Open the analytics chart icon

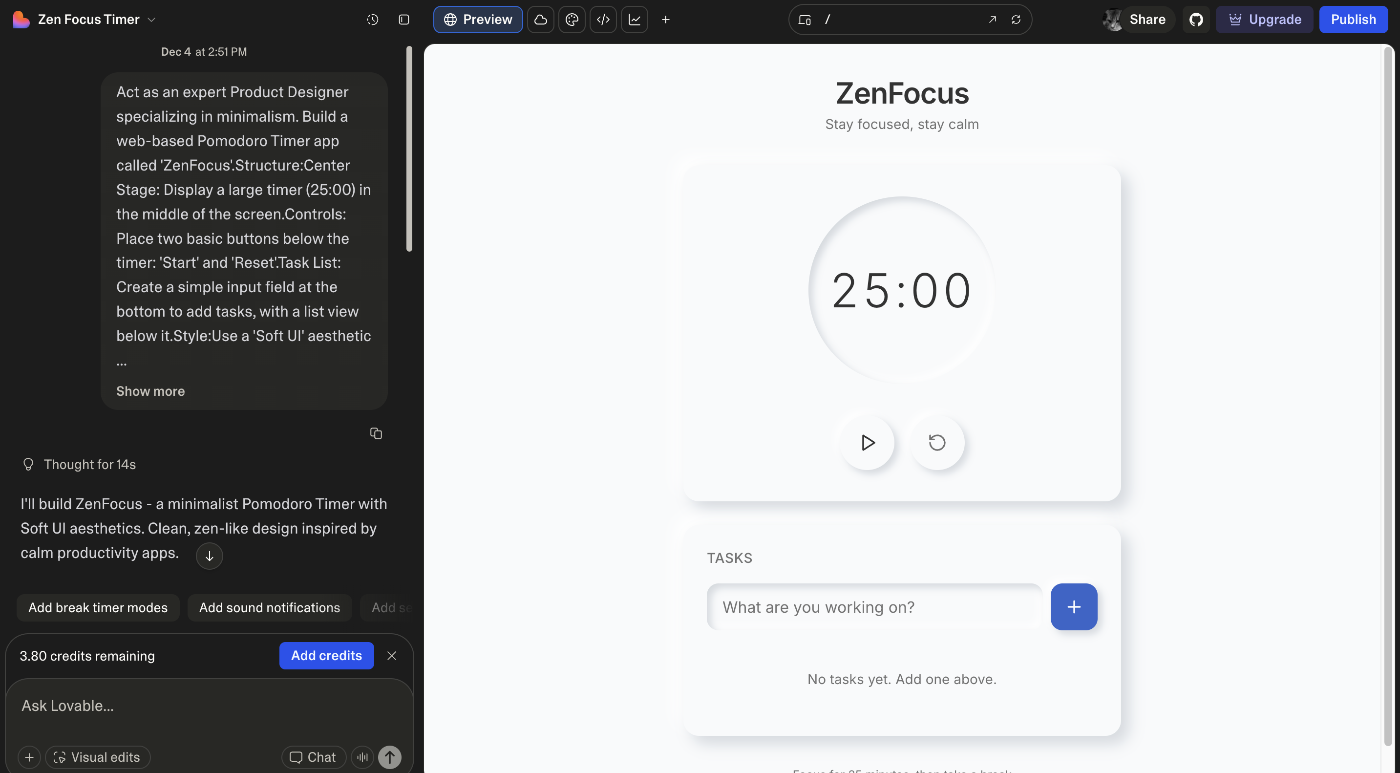point(634,20)
